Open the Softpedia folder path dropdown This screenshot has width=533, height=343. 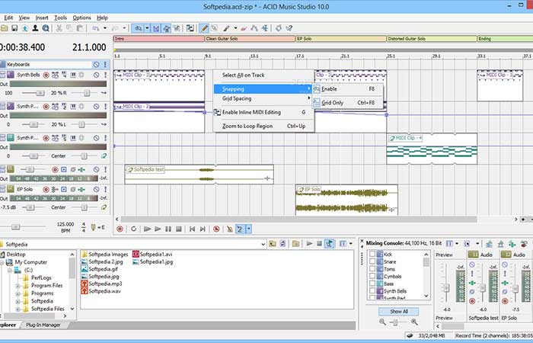[x=262, y=244]
